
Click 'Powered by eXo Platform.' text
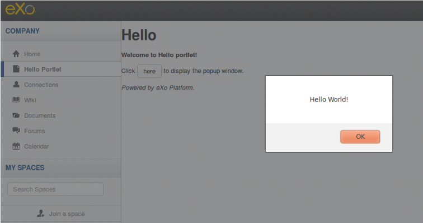click(158, 88)
